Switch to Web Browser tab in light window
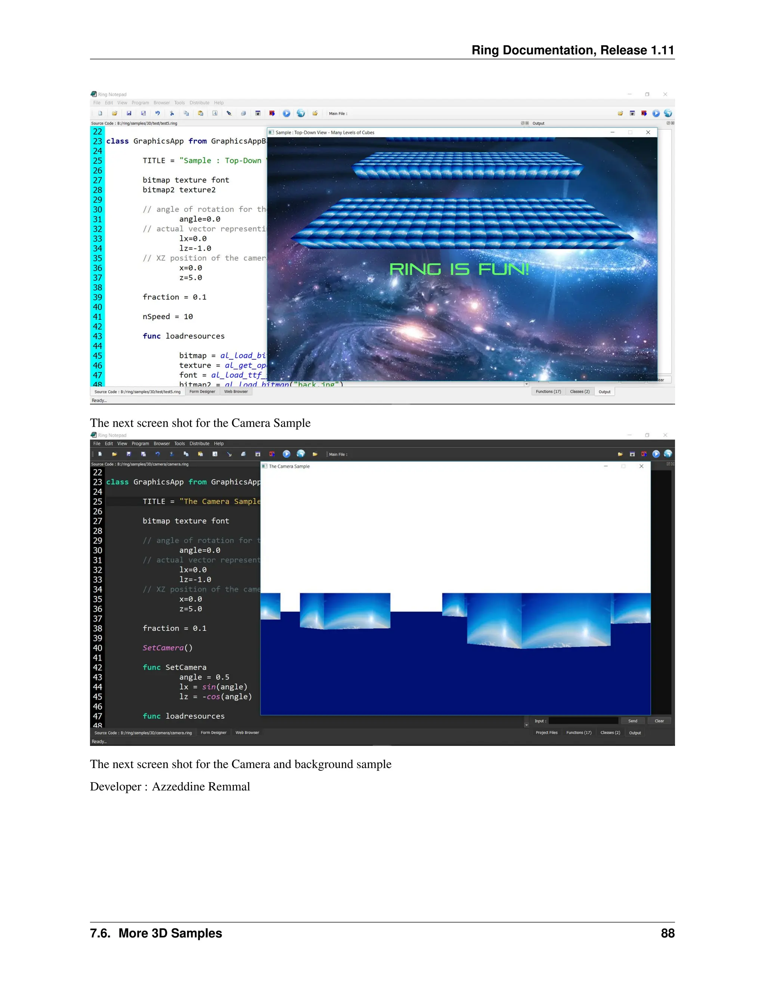Viewport: 765px width, 990px height. click(x=236, y=392)
